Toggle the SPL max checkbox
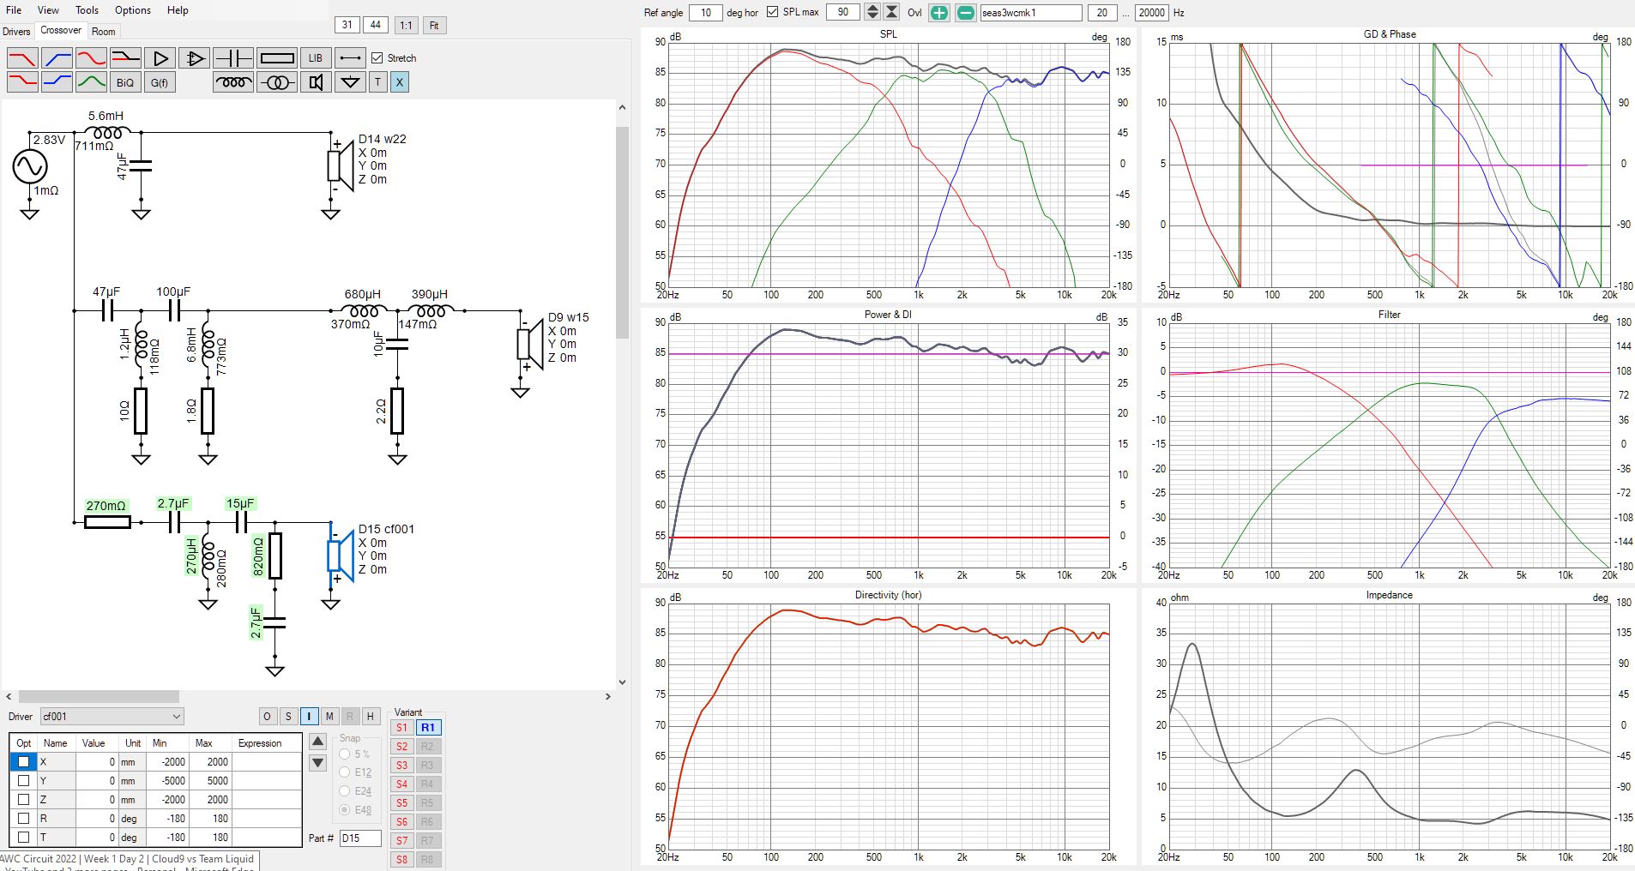 pyautogui.click(x=773, y=12)
